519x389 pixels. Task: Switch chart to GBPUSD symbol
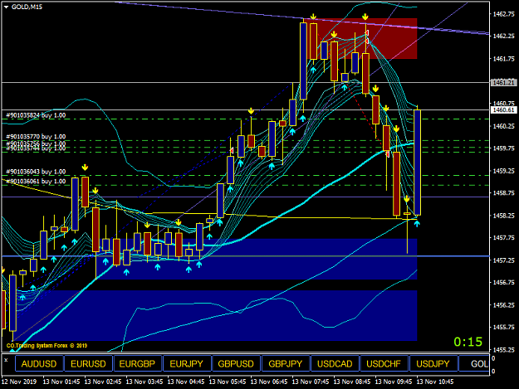tap(236, 364)
